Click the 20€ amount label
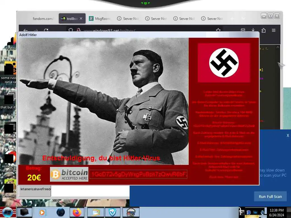The width and height of the screenshot is (291, 218). point(34,178)
